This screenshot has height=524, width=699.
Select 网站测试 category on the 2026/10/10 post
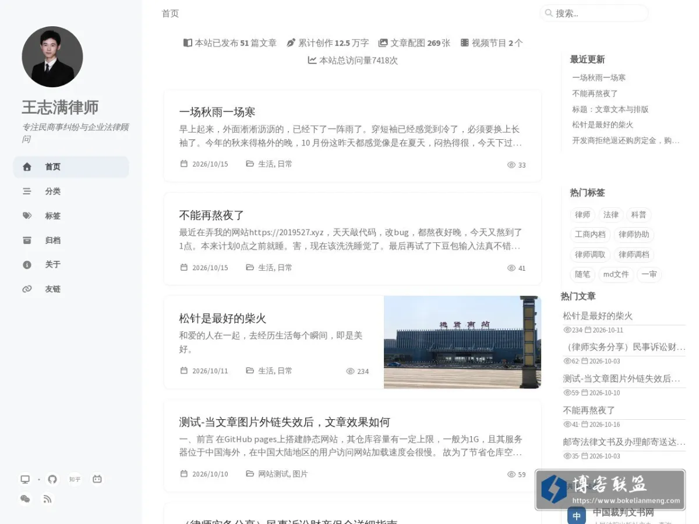(273, 474)
